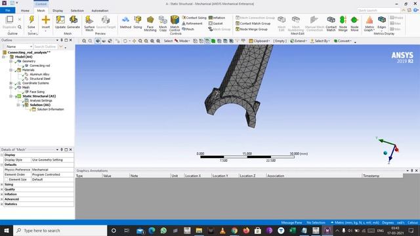The height and width of the screenshot is (236, 420).
Task: Select Aluminum Alloy material in tree
Action: coord(39,74)
